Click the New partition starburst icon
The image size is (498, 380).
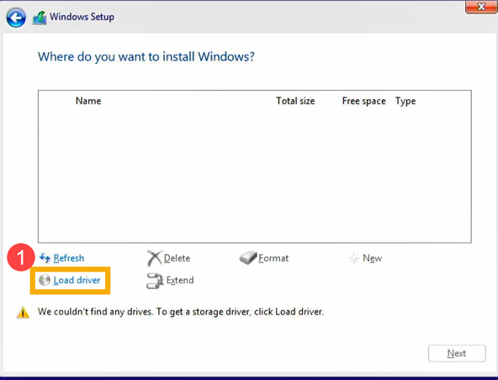coord(354,258)
